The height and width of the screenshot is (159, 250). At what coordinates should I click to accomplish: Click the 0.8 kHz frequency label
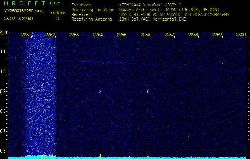[3, 111]
